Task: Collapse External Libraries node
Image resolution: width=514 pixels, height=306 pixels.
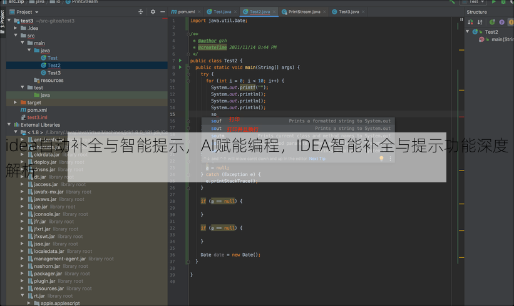Action: [9, 124]
